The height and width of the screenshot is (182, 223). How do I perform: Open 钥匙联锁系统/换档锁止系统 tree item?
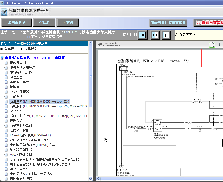[x=30, y=140]
